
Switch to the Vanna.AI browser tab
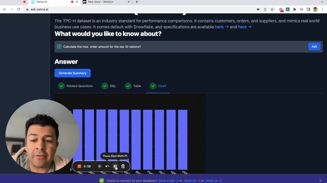(x=54, y=2)
